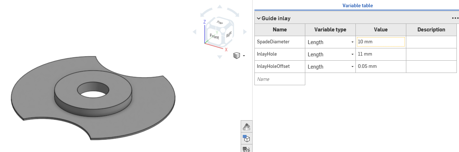Open variable type dropdown for SpadeDiameter
The image size is (459, 152).
pos(330,42)
